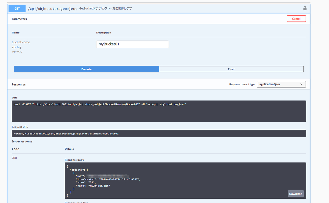Click the Curl command text box
This screenshot has width=329, height=203.
click(x=159, y=111)
